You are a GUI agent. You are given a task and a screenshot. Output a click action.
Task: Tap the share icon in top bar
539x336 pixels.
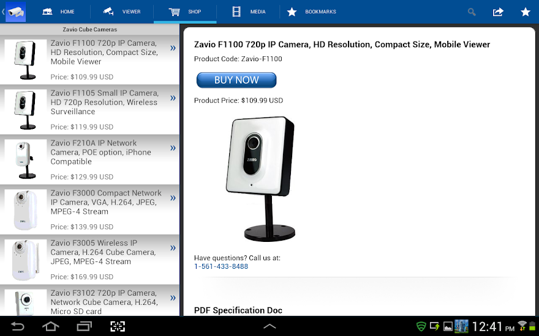pos(498,12)
